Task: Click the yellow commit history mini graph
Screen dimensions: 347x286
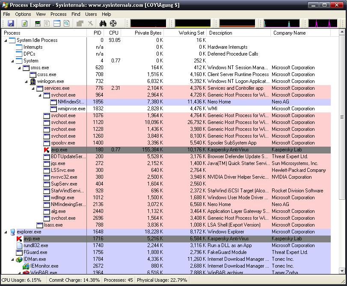Action: [193, 23]
